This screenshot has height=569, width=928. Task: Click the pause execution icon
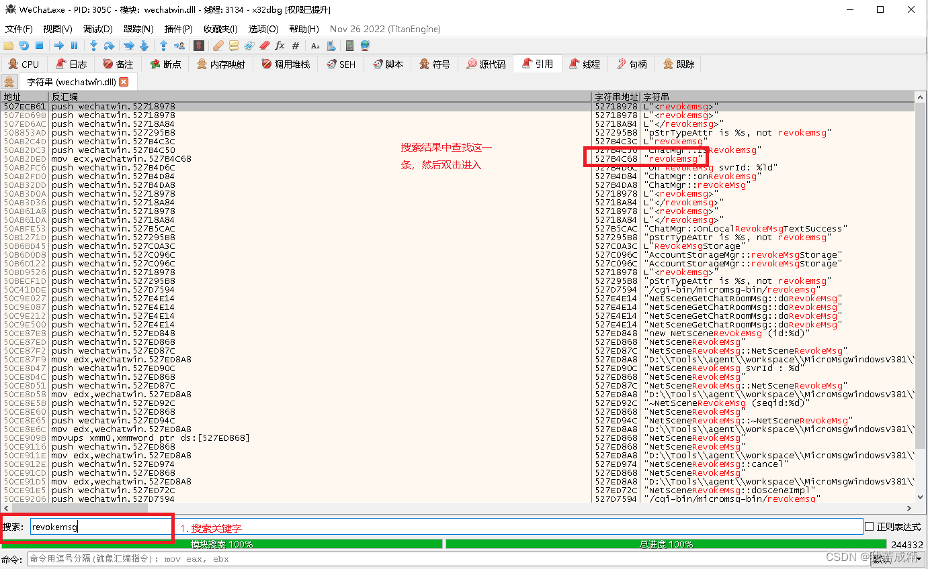coord(75,46)
